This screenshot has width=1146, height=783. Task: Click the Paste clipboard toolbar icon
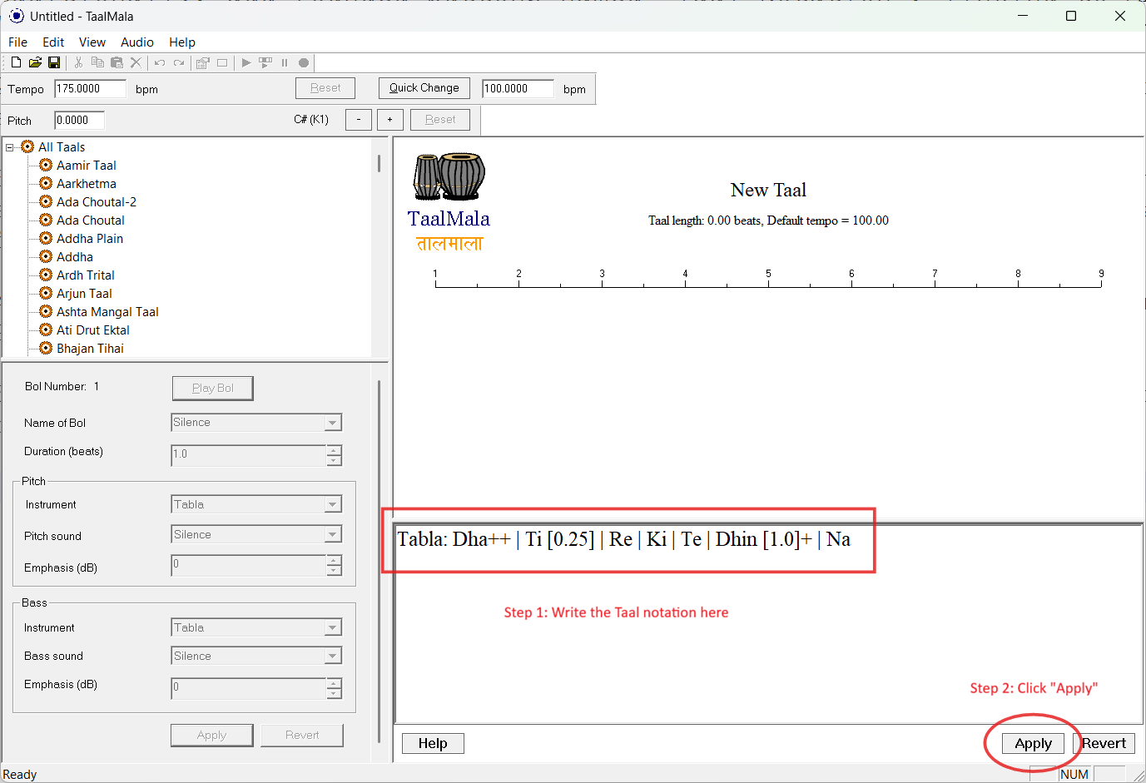tap(117, 62)
